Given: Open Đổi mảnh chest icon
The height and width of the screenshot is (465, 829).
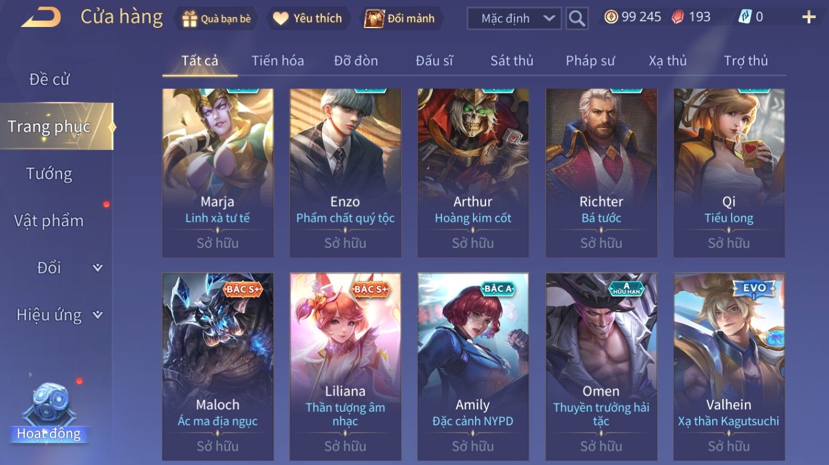Looking at the screenshot, I should 374,19.
